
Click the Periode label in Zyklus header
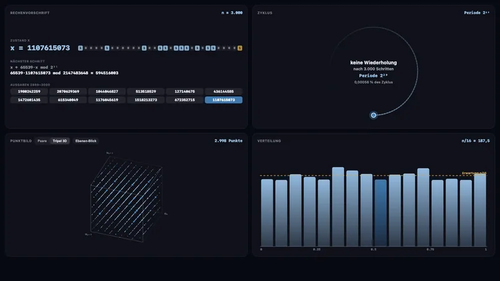[476, 12]
